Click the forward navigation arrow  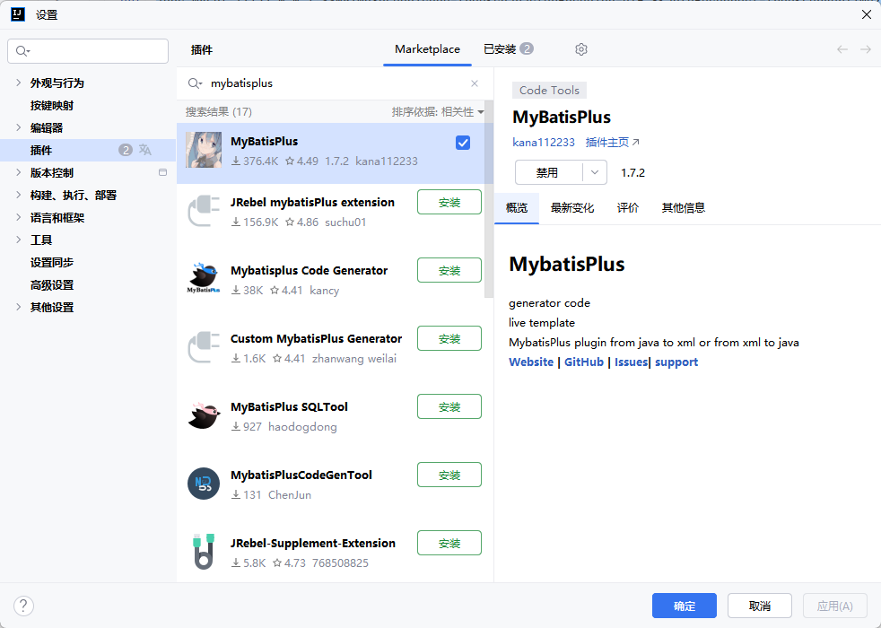point(865,49)
